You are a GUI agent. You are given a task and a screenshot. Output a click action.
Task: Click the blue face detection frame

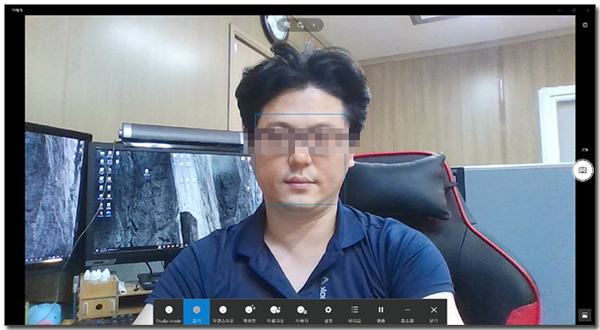(x=300, y=159)
